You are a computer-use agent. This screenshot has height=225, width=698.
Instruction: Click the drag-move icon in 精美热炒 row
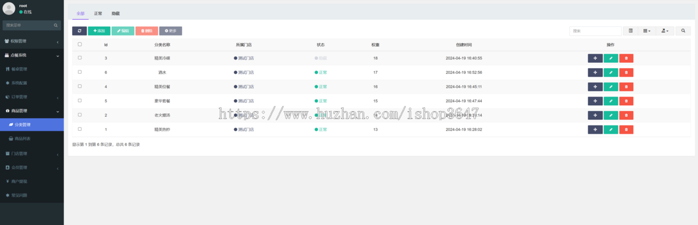(595, 129)
